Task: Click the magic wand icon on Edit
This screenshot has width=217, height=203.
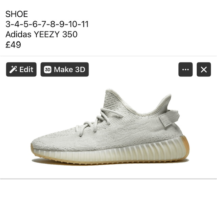Action: click(x=13, y=70)
